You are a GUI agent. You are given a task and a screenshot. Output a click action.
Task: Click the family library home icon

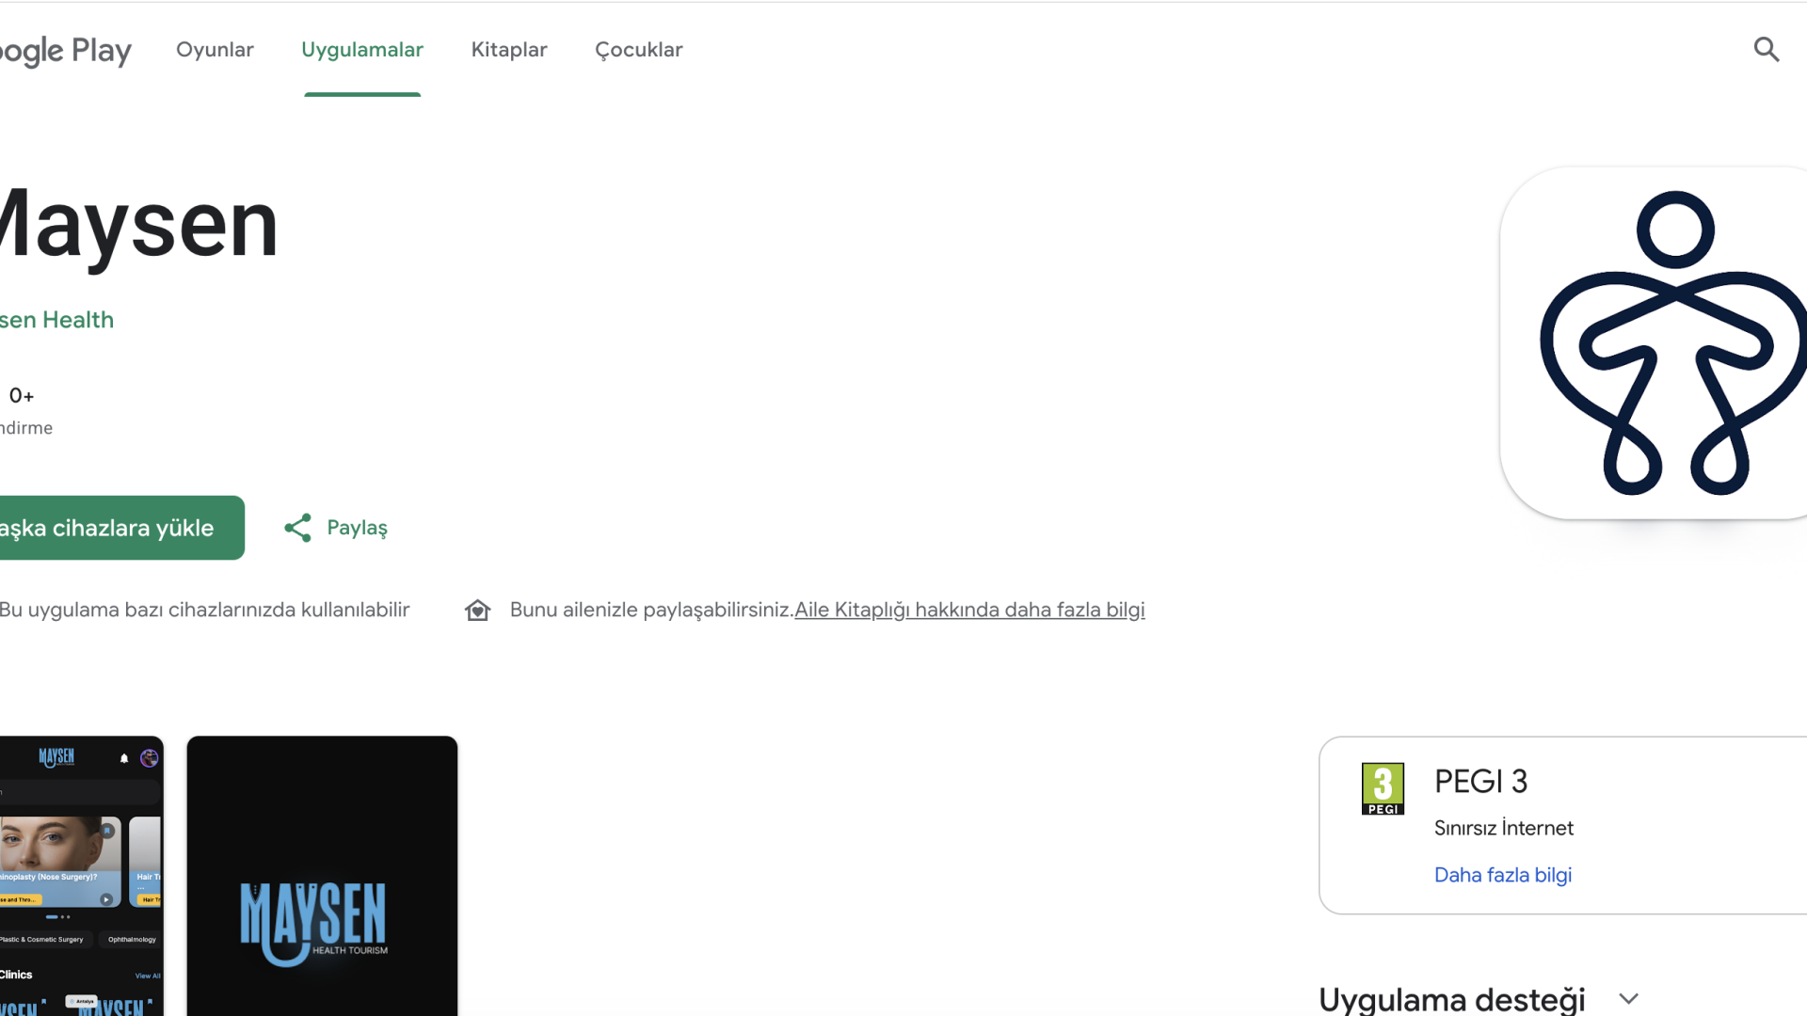click(x=477, y=611)
